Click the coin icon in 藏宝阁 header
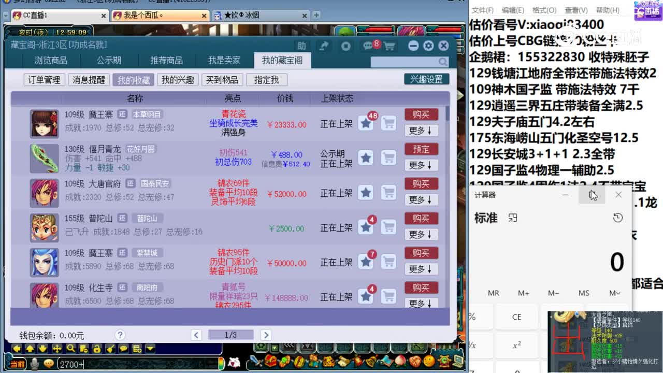The width and height of the screenshot is (663, 373). point(346,46)
